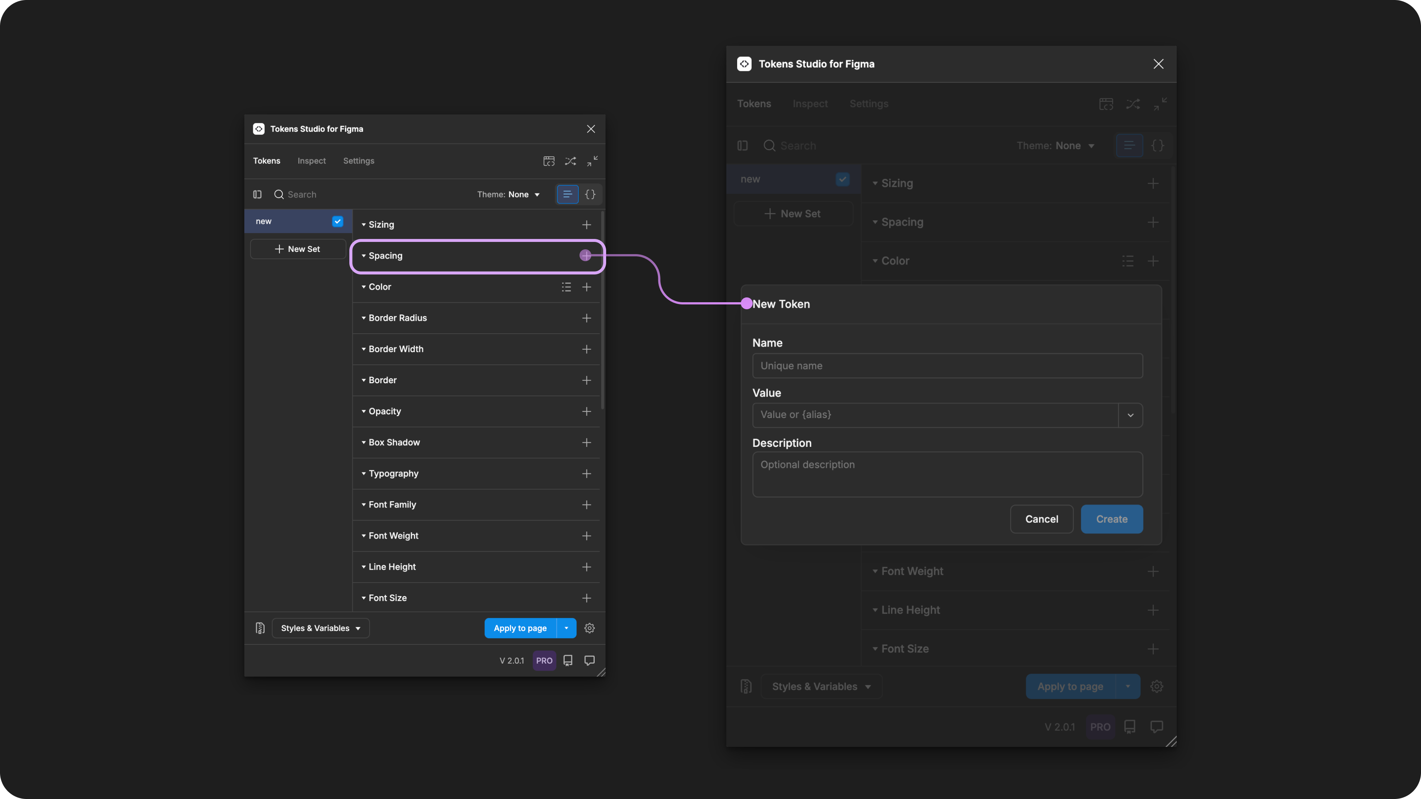Add a new Font Family token

587,505
